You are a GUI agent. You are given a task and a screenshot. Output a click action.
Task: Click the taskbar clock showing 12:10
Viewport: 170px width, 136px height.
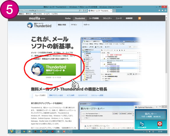(160, 132)
